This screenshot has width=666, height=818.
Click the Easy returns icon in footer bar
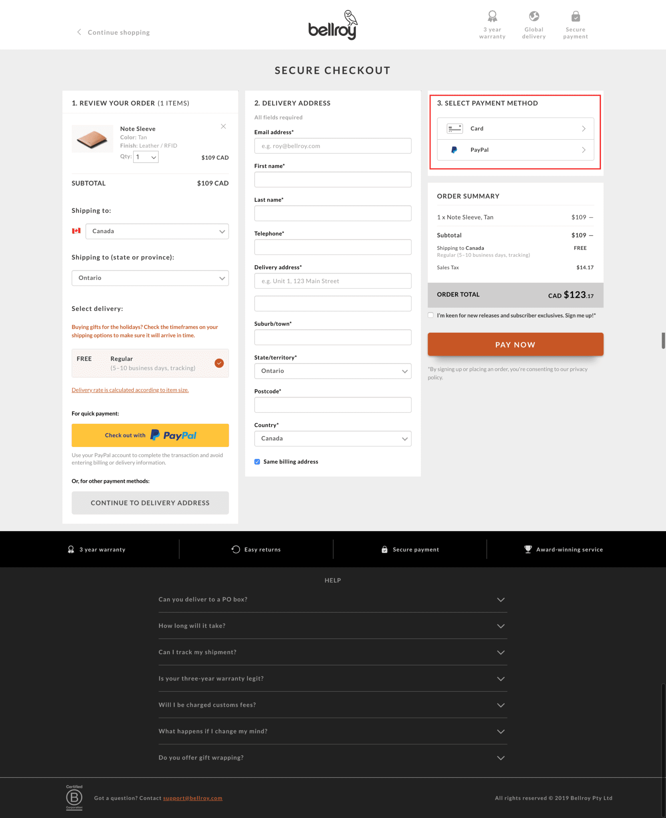(x=236, y=549)
